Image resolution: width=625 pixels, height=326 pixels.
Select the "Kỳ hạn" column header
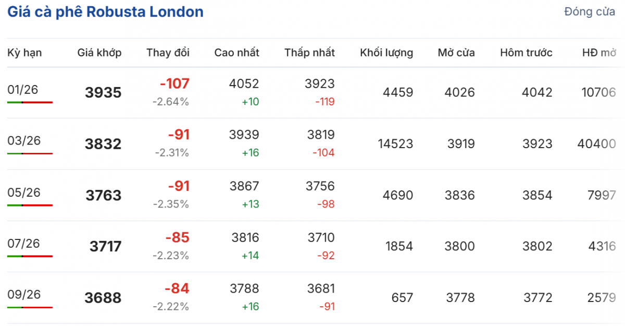[x=24, y=53]
